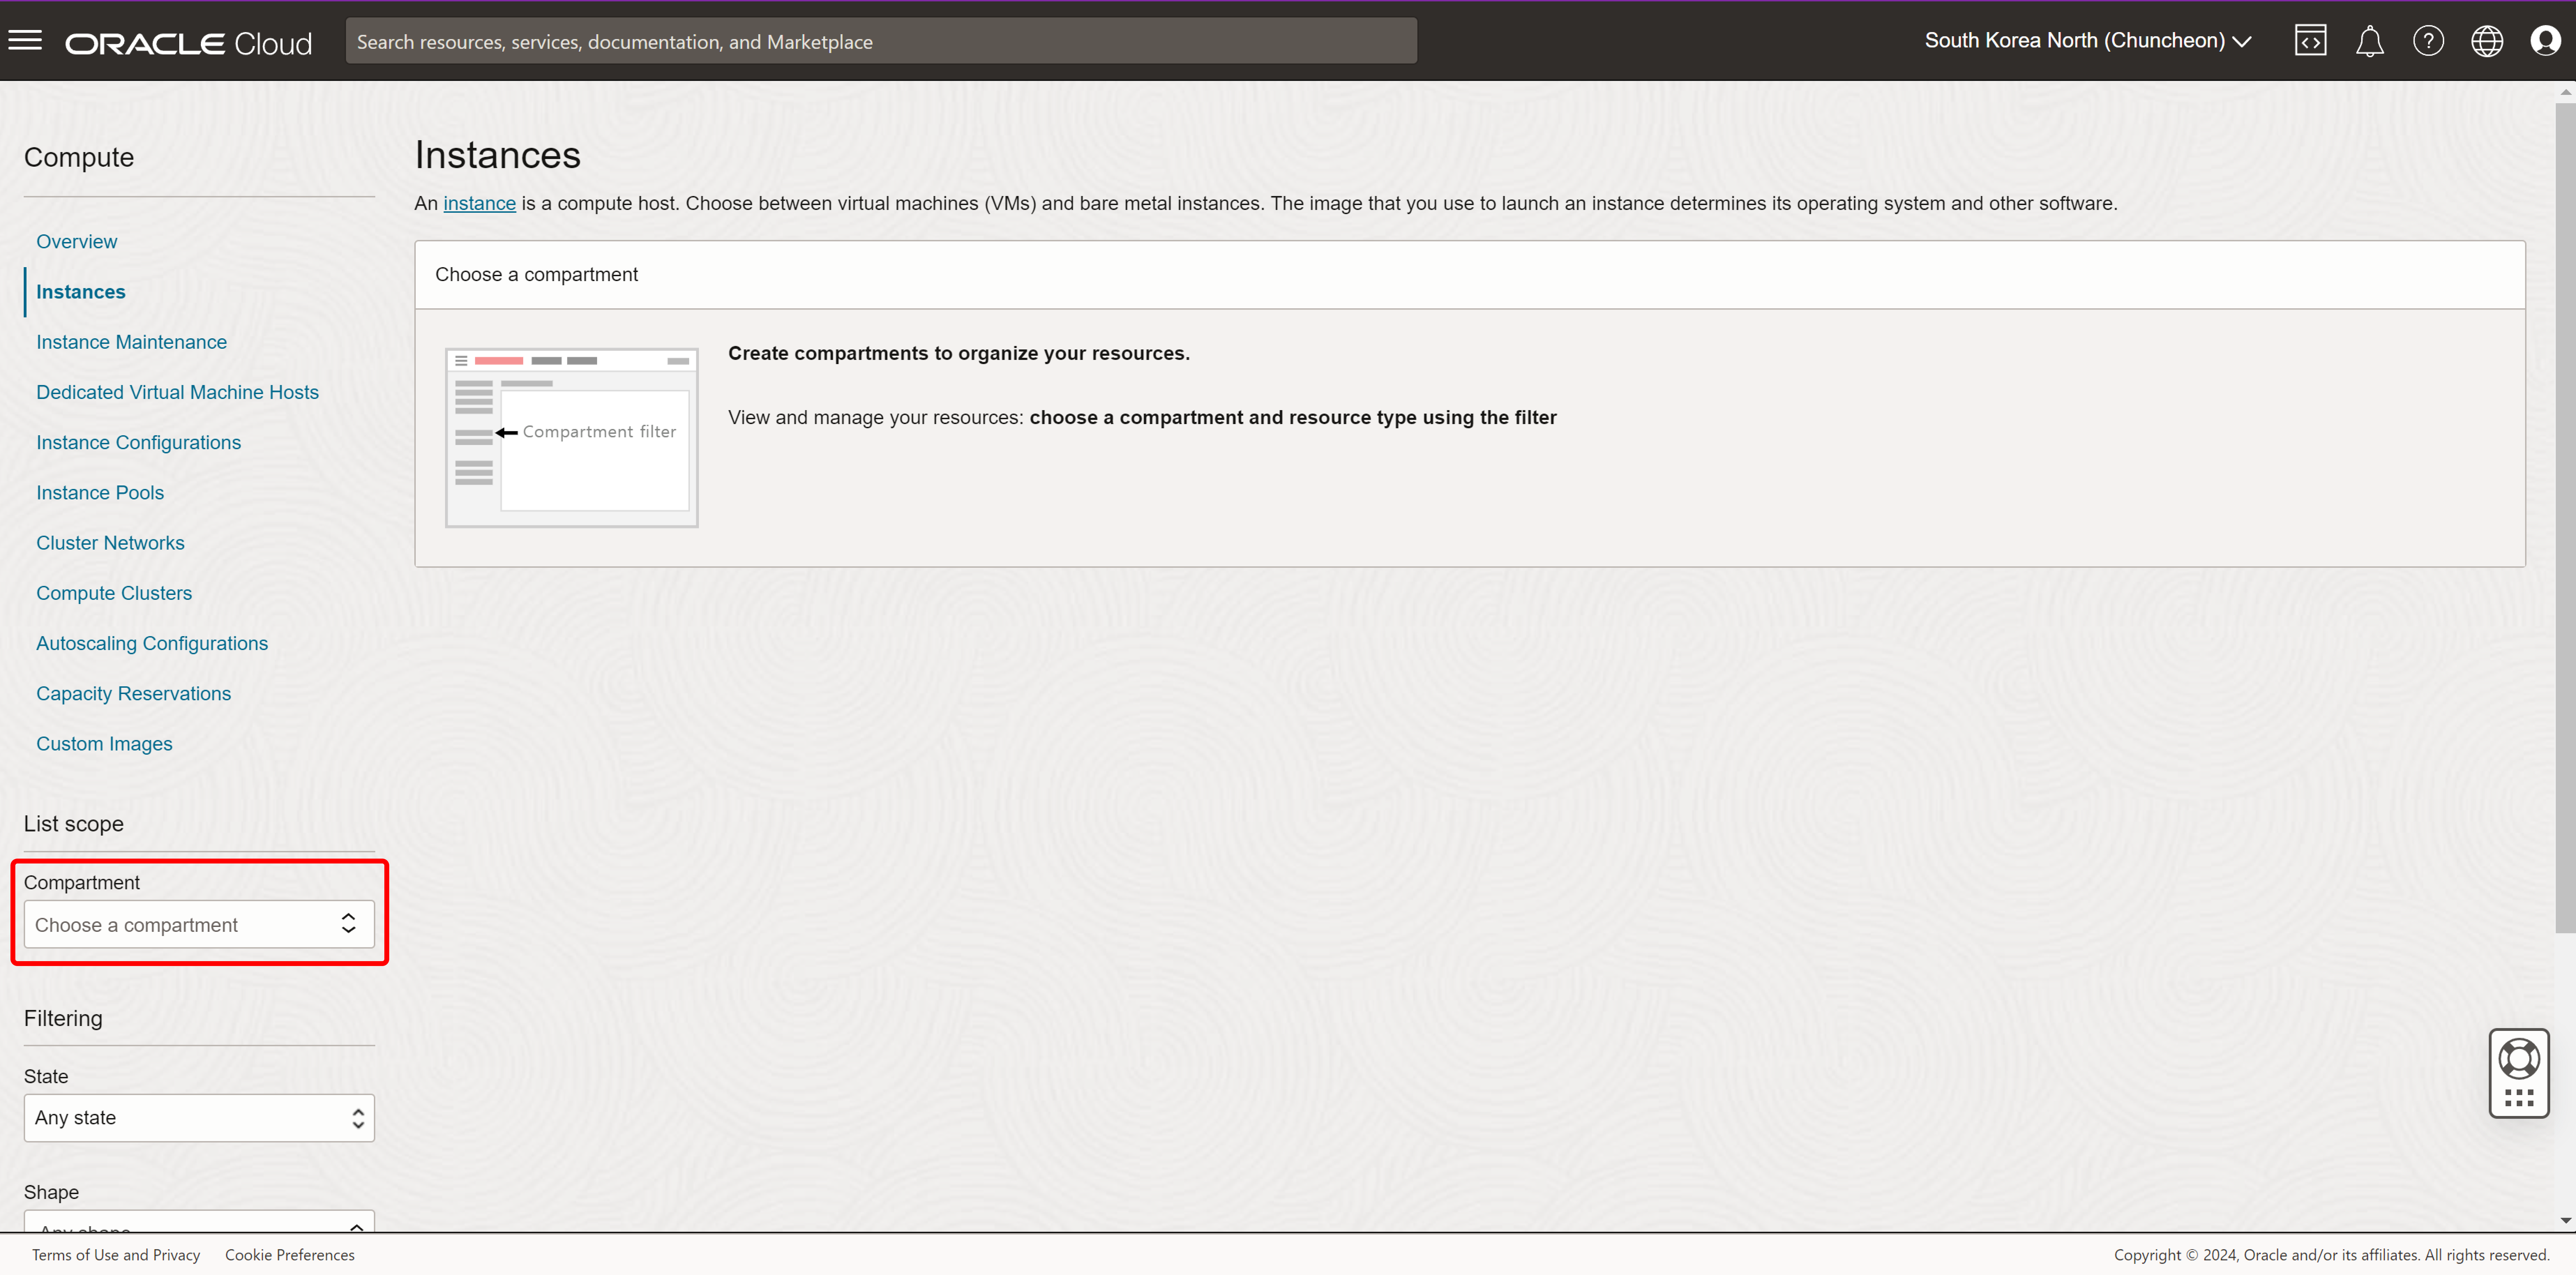Open the Cloud Shell developer tools icon
Screen dimensions: 2576x1275
click(2310, 41)
